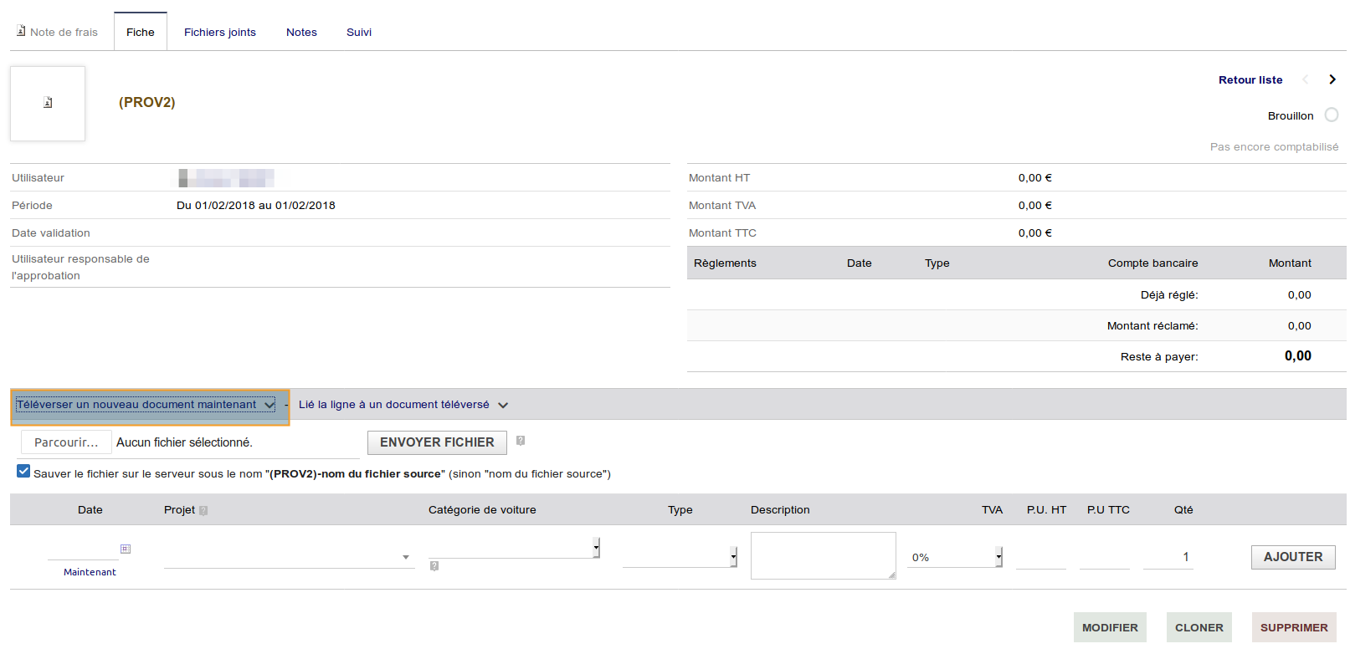Focus the Date input field

(x=83, y=549)
